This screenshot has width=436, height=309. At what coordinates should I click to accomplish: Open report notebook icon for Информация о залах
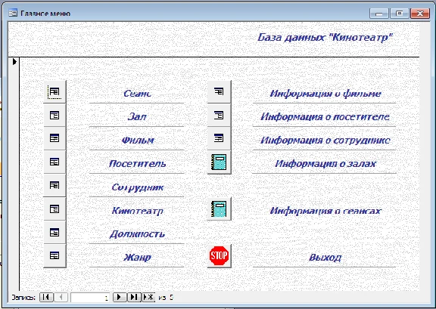point(219,162)
